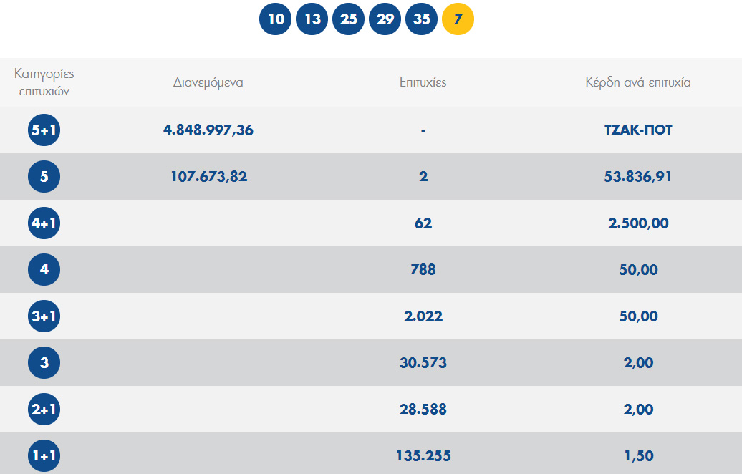Click the 53.836,91 winnings value
Image resolution: width=742 pixels, height=474 pixels.
click(638, 177)
